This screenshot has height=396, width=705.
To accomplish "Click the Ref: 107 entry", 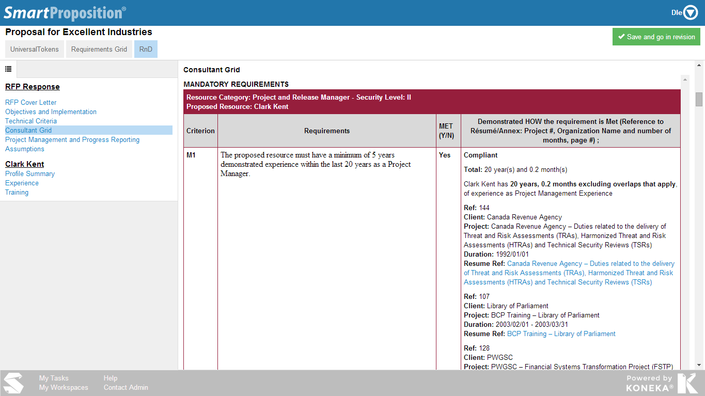I will coord(477,297).
